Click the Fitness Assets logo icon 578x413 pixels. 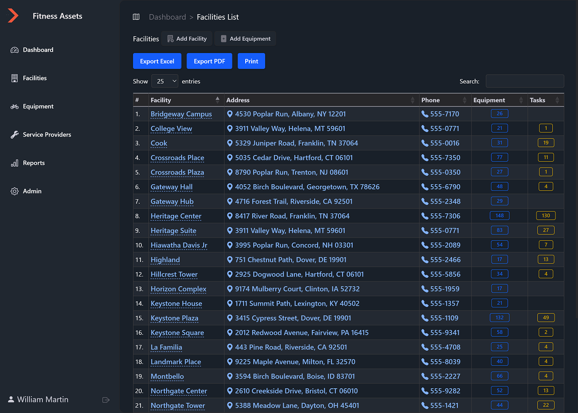pos(13,16)
